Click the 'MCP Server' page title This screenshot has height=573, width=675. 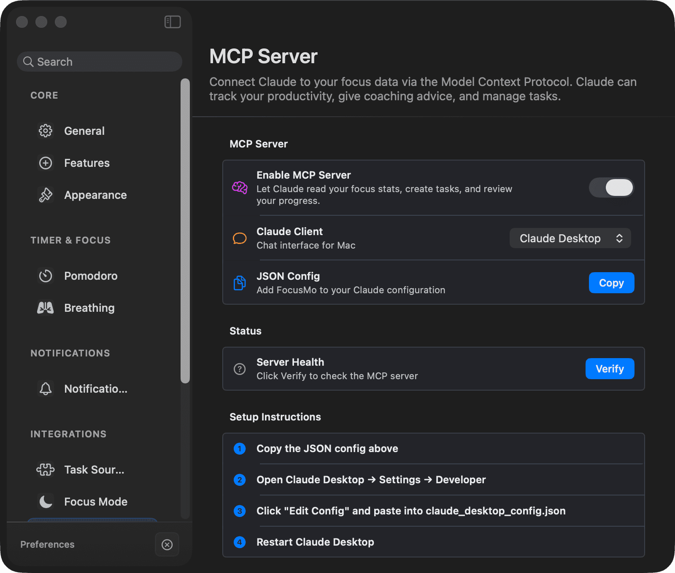click(x=263, y=56)
